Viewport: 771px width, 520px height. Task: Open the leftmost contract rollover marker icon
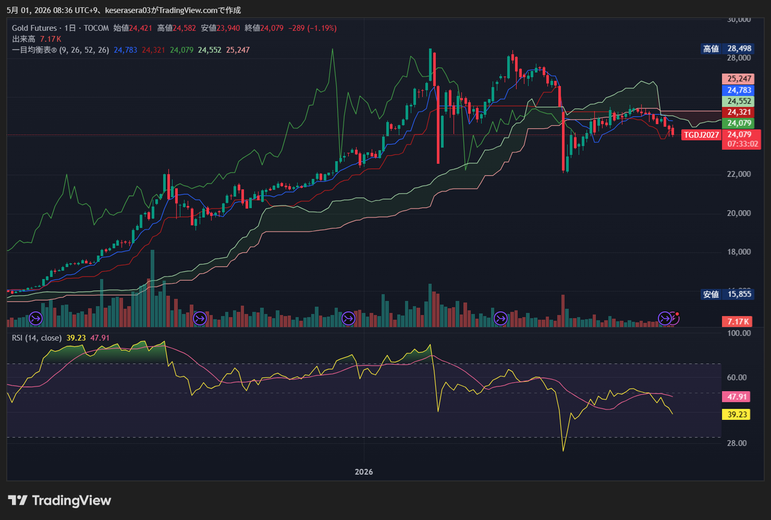coord(36,318)
